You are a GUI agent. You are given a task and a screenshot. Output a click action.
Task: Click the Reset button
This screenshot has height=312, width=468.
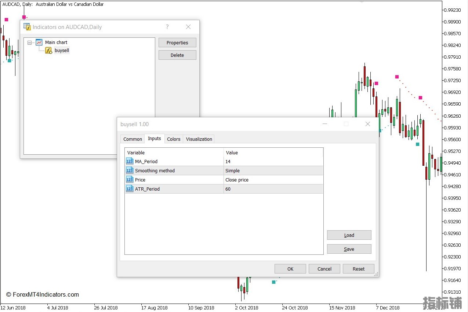point(359,269)
